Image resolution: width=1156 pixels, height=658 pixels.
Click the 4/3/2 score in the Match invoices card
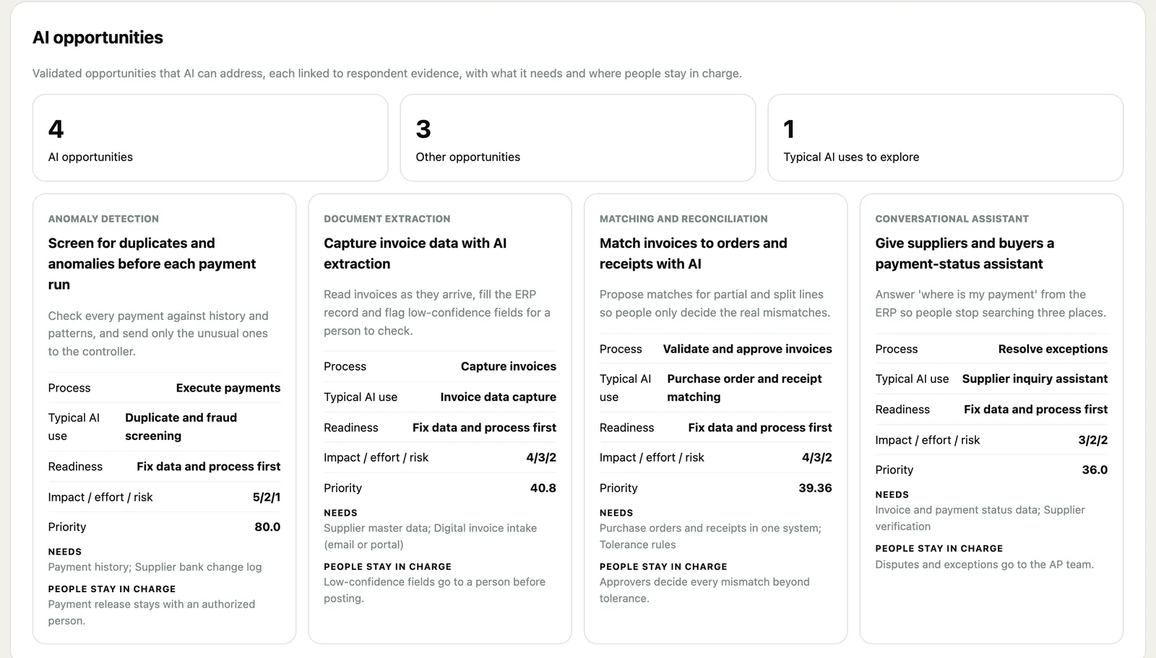point(817,457)
